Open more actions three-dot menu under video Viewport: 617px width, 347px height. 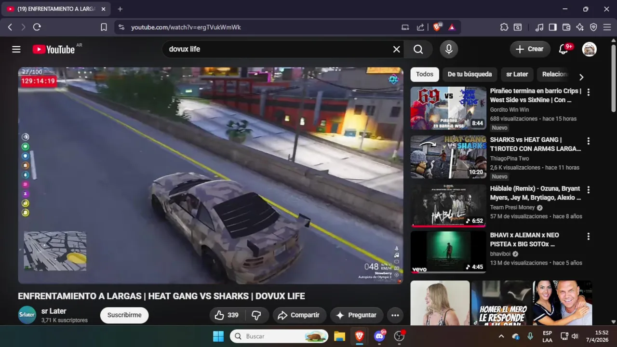pos(395,315)
